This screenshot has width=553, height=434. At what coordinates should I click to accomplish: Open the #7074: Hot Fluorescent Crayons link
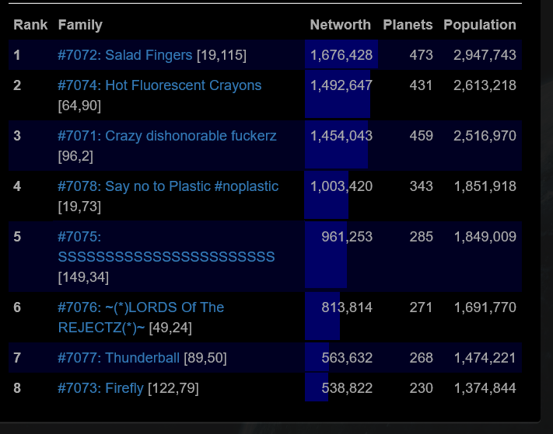click(159, 85)
